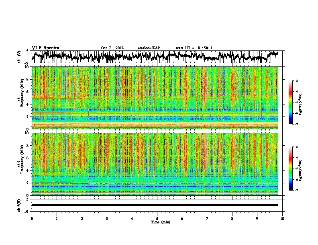Click the '2' kHz tick on ch.1 spectrogram
This screenshot has width=318, height=245.
pos(28,116)
